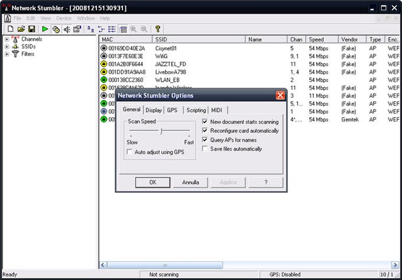Click the horizontal scrollbar thumb

click(165, 265)
